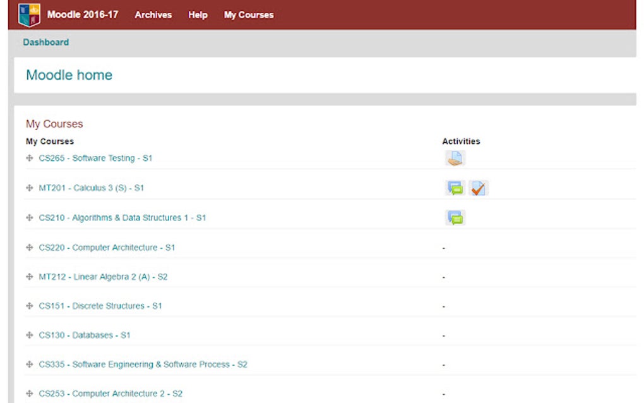644x403 pixels.
Task: Open the CS220 Computer Architecture course link
Action: (109, 246)
